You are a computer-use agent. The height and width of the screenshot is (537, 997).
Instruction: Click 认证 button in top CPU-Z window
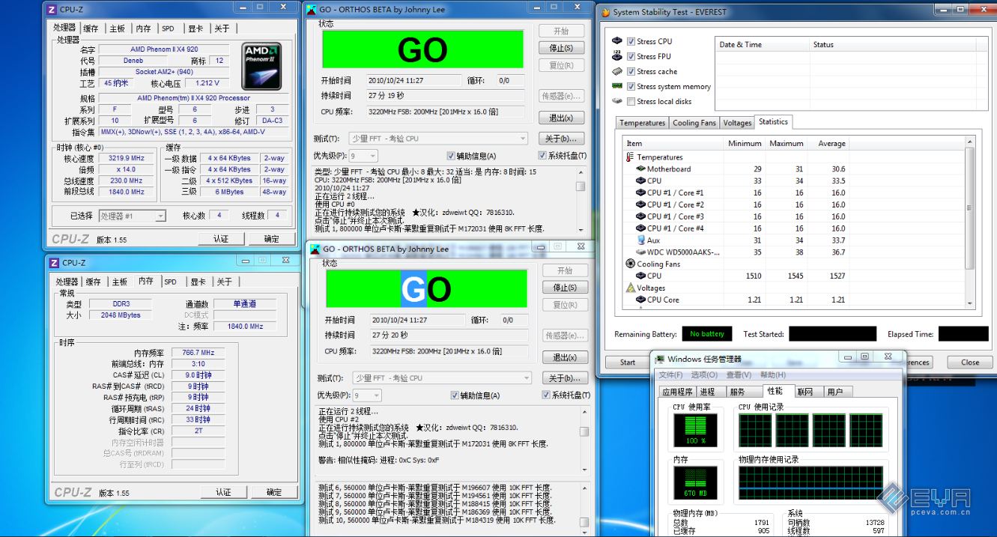pos(221,239)
